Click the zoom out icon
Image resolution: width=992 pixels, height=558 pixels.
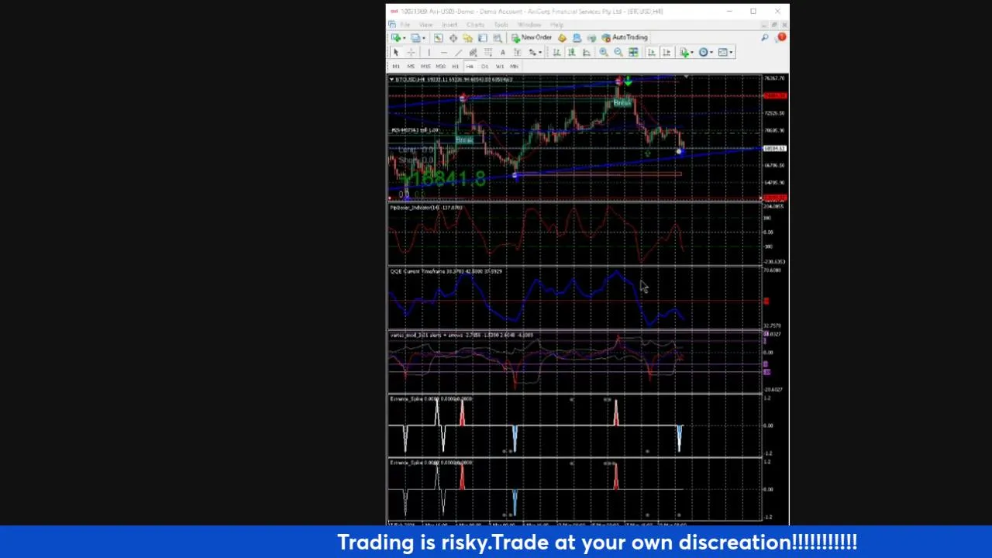coord(618,52)
